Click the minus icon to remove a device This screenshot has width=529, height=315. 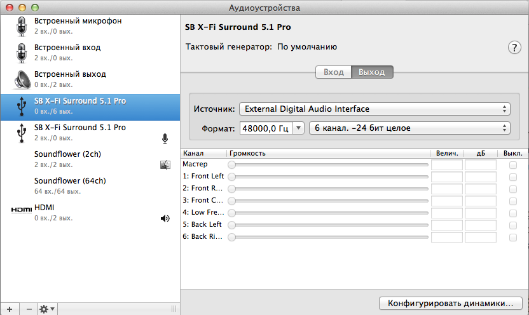(29, 309)
